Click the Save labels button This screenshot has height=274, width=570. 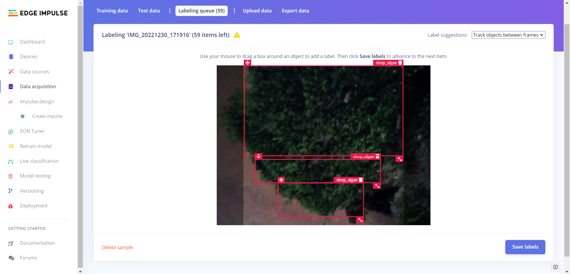(525, 247)
